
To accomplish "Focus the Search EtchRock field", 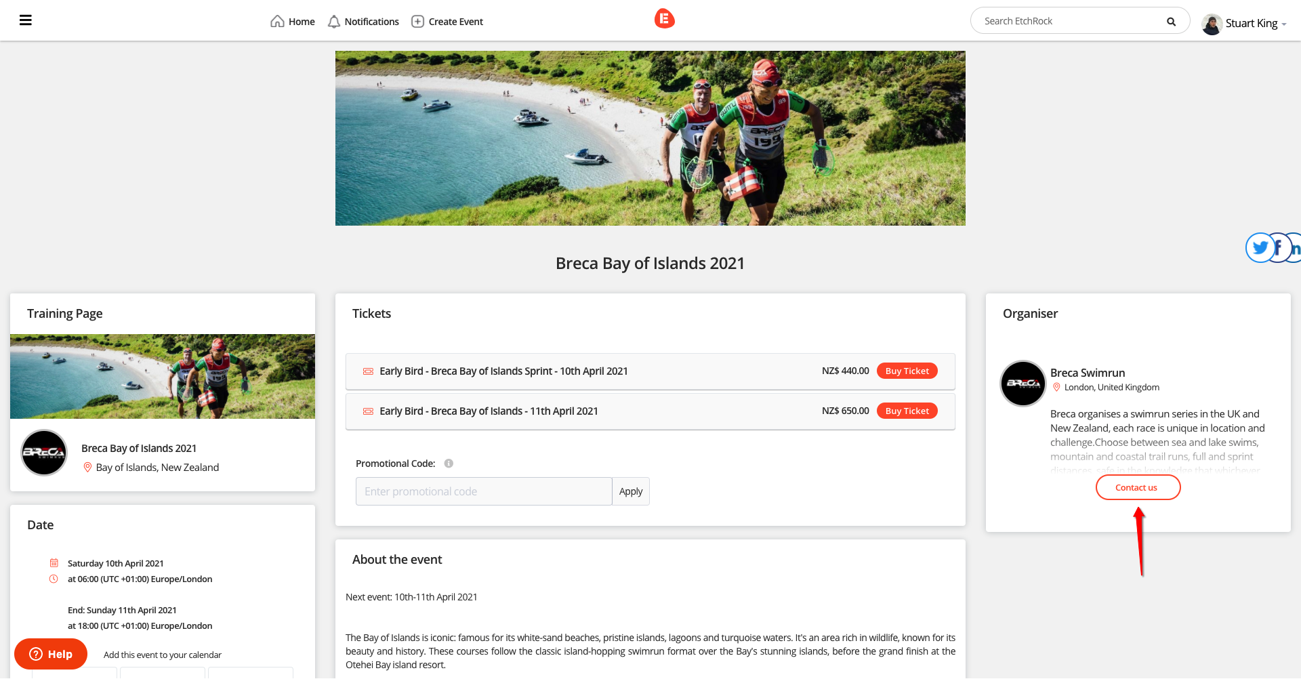I will pos(1072,21).
